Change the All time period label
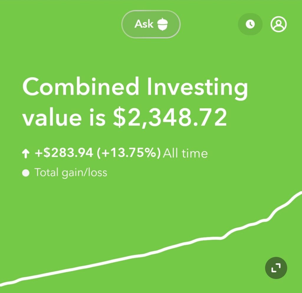 (x=185, y=153)
